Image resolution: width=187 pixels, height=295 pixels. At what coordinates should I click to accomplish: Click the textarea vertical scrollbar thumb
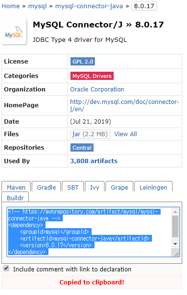[175, 226]
